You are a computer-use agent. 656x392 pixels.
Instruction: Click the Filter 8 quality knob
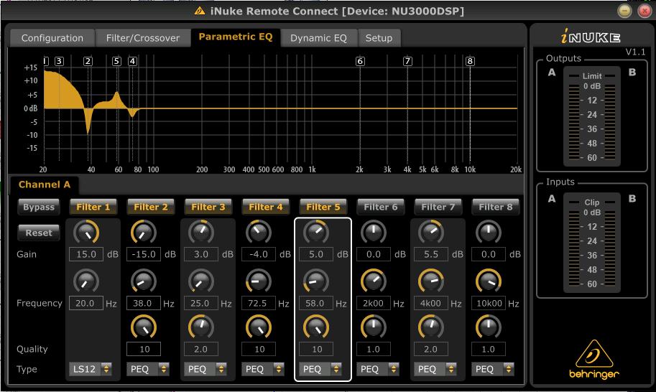tap(489, 327)
